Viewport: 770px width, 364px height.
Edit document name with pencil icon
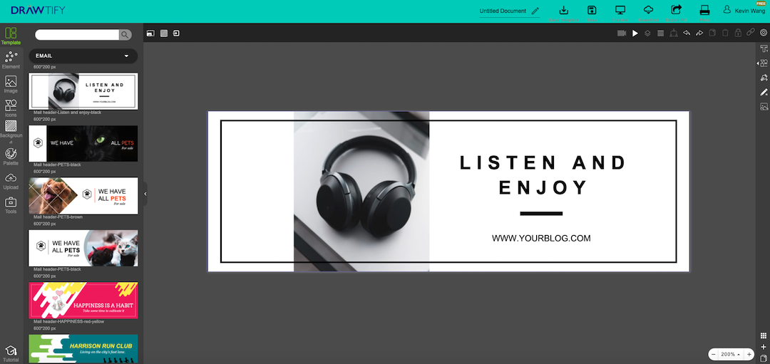[535, 11]
